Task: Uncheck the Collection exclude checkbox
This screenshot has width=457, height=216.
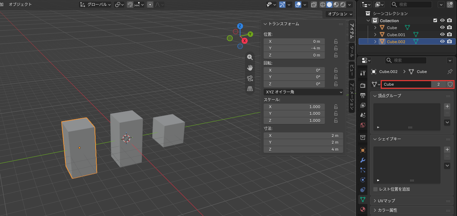Action: (x=435, y=20)
